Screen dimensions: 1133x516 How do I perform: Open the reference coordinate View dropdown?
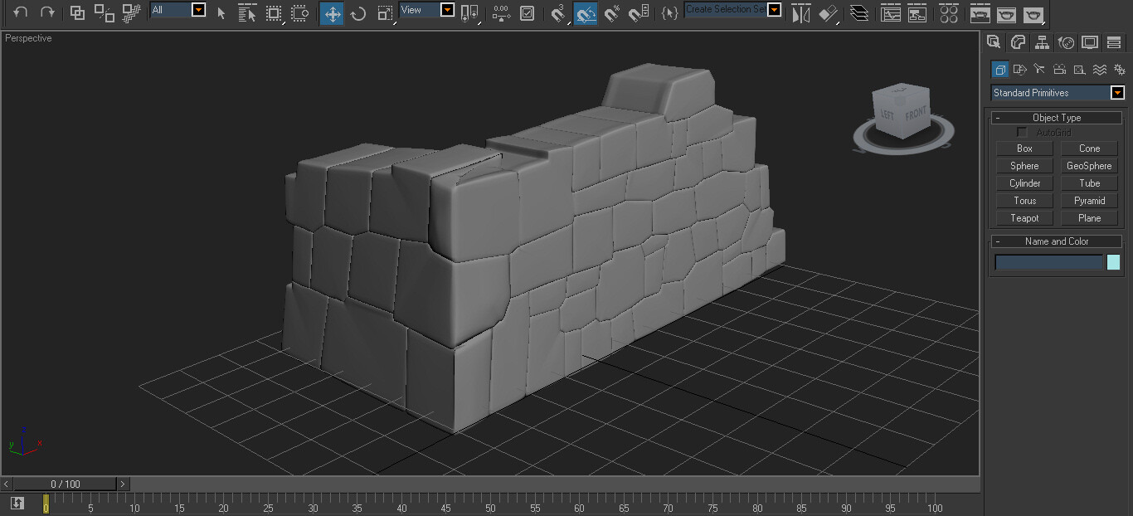tap(447, 10)
